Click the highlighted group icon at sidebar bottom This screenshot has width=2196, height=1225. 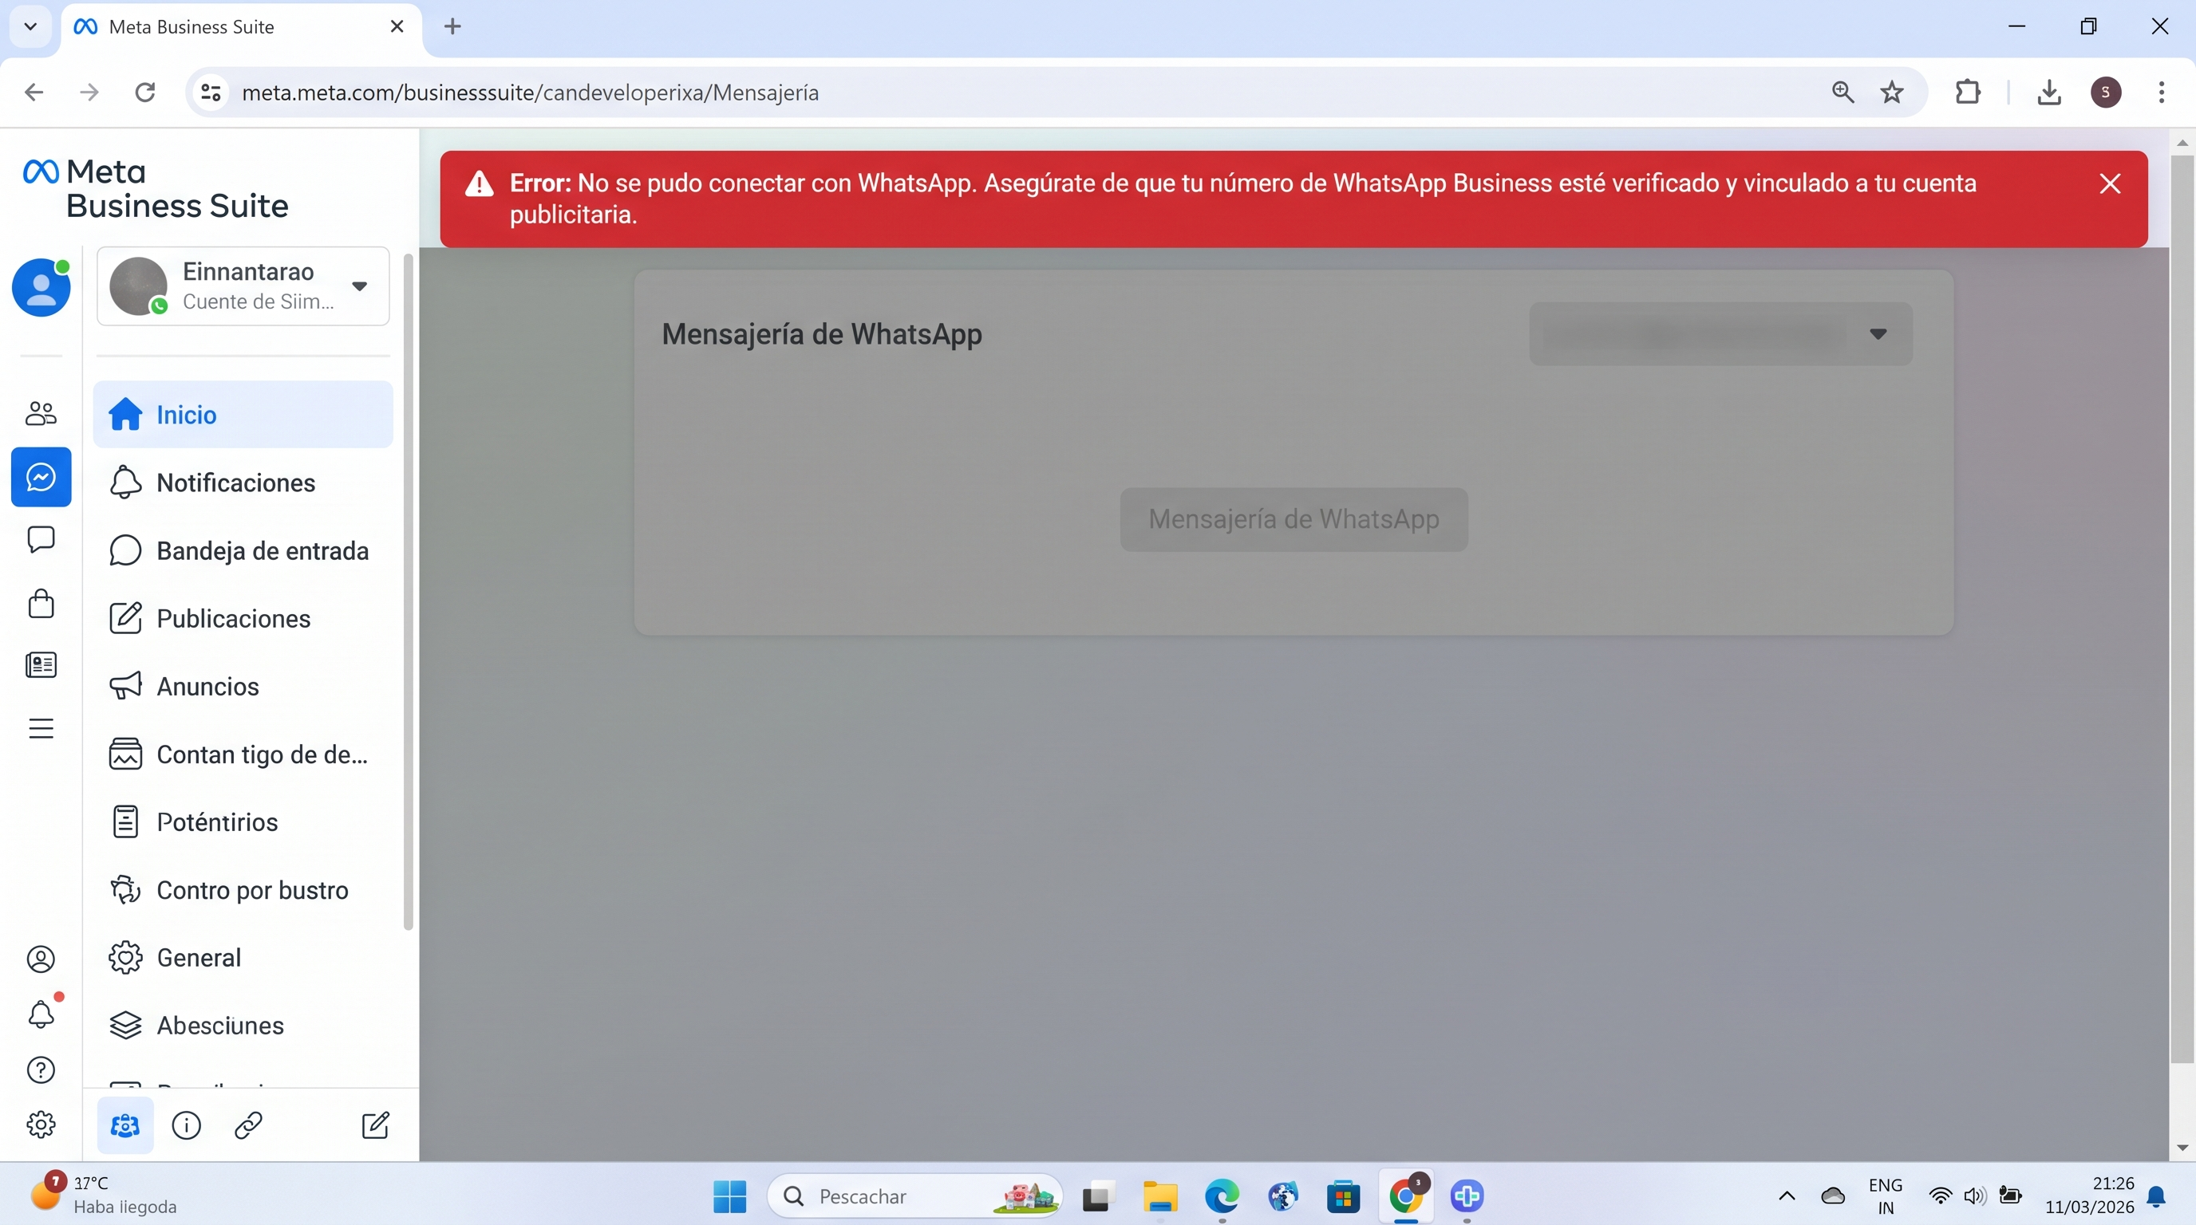tap(125, 1125)
